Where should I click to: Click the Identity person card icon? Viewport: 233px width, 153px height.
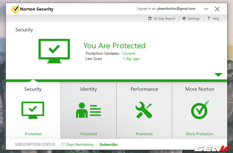[x=88, y=110]
